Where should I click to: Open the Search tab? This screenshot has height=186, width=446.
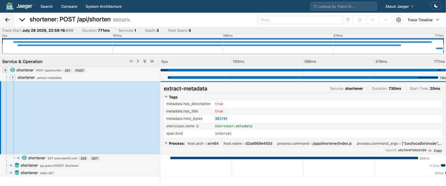point(46,6)
